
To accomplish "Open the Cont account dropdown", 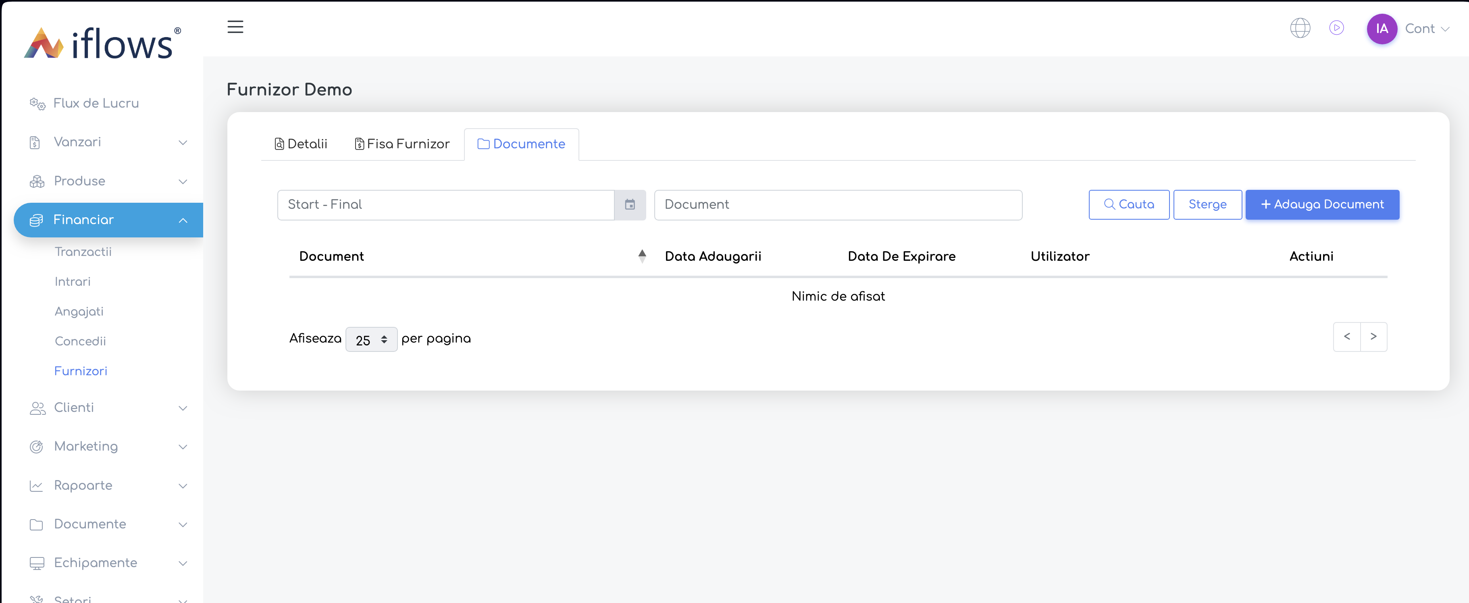I will [1426, 29].
